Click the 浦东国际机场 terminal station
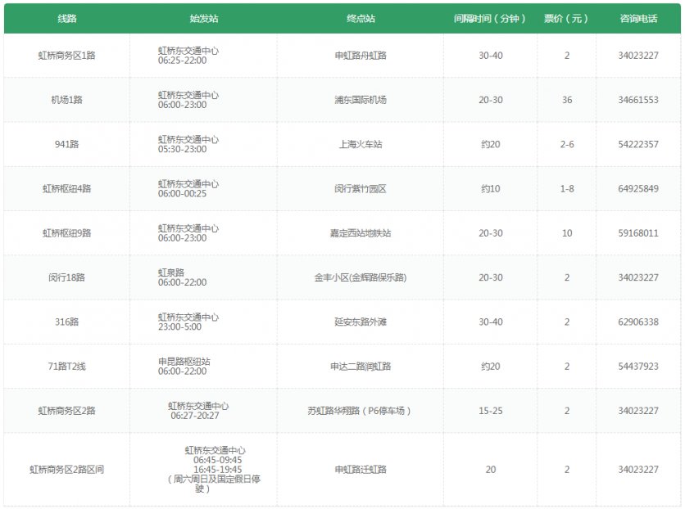Image resolution: width=685 pixels, height=509 pixels. [x=360, y=100]
